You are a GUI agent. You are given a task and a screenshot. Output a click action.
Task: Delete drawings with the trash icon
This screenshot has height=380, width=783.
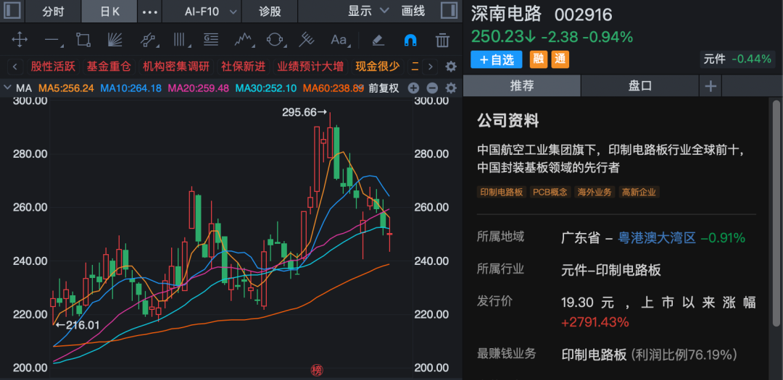(x=442, y=39)
